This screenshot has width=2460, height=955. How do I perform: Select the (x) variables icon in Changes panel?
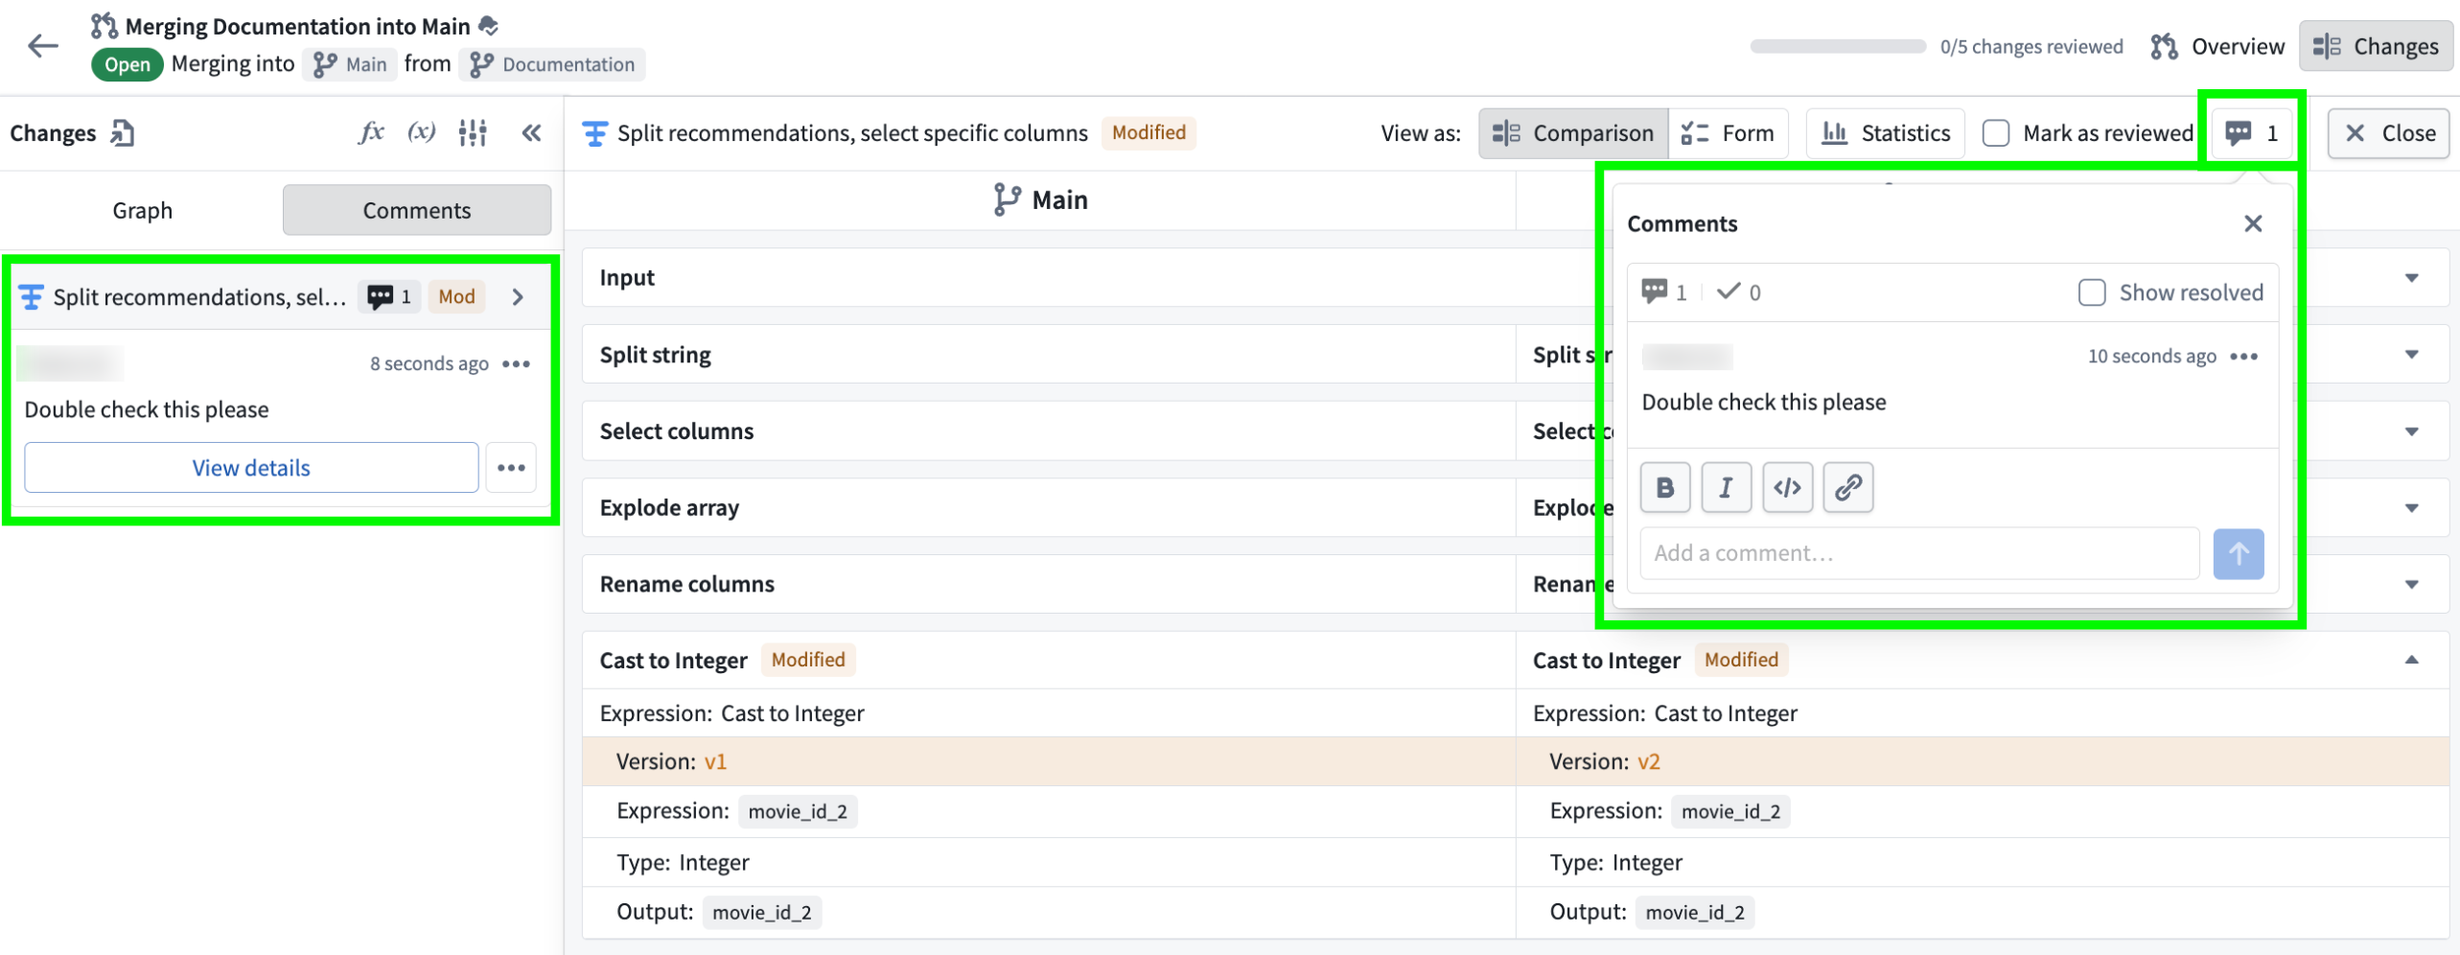pyautogui.click(x=422, y=133)
